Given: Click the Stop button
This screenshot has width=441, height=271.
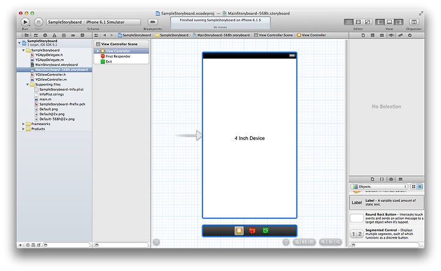Looking at the screenshot, I should pyautogui.click(x=38, y=22).
